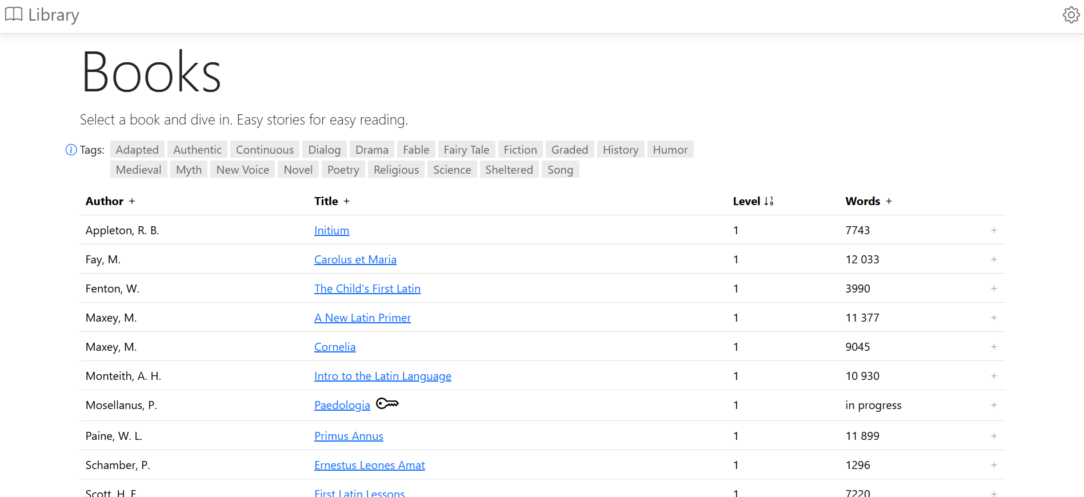Image resolution: width=1084 pixels, height=497 pixels.
Task: Open the Cornelia book link
Action: (x=335, y=347)
